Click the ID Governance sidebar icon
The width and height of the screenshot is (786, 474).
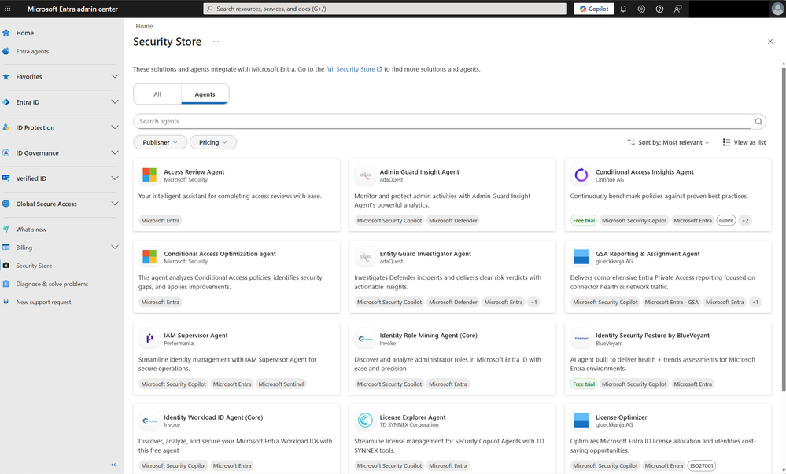6,152
